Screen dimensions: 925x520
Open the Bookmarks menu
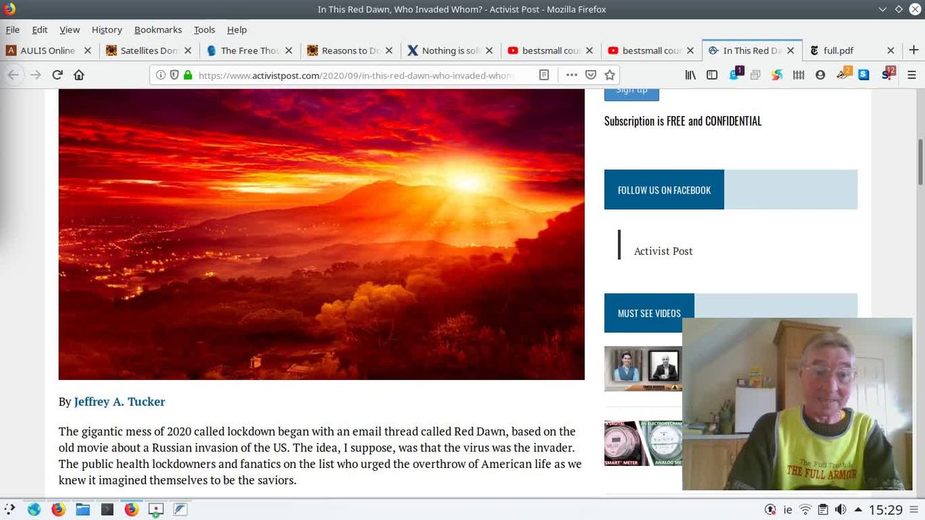[158, 30]
